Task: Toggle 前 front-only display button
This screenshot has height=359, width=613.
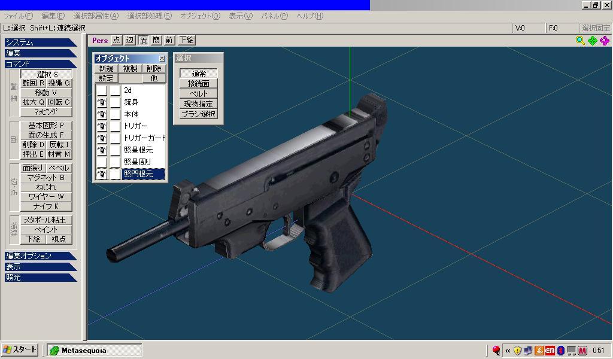Action: tap(169, 40)
